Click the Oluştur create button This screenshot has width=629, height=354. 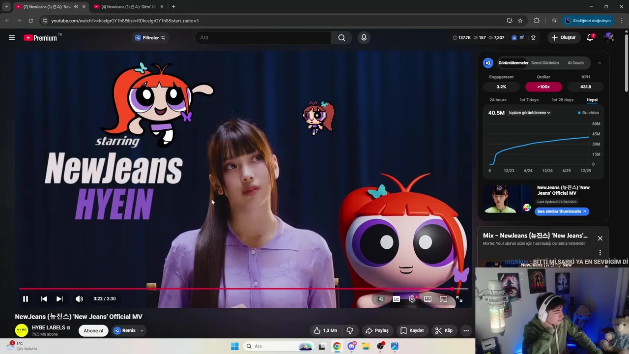point(563,38)
